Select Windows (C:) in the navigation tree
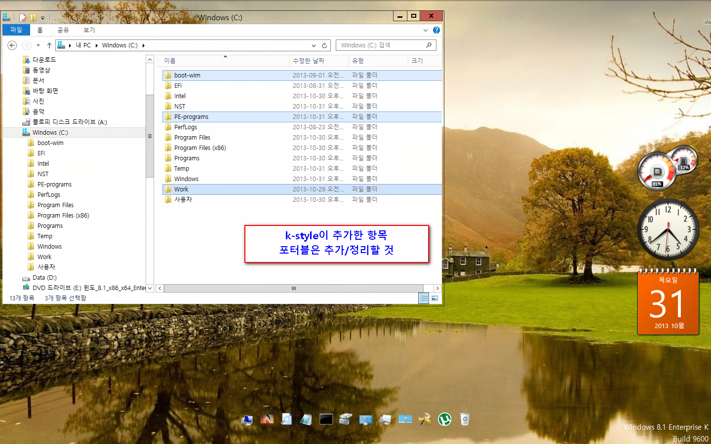 click(x=45, y=133)
